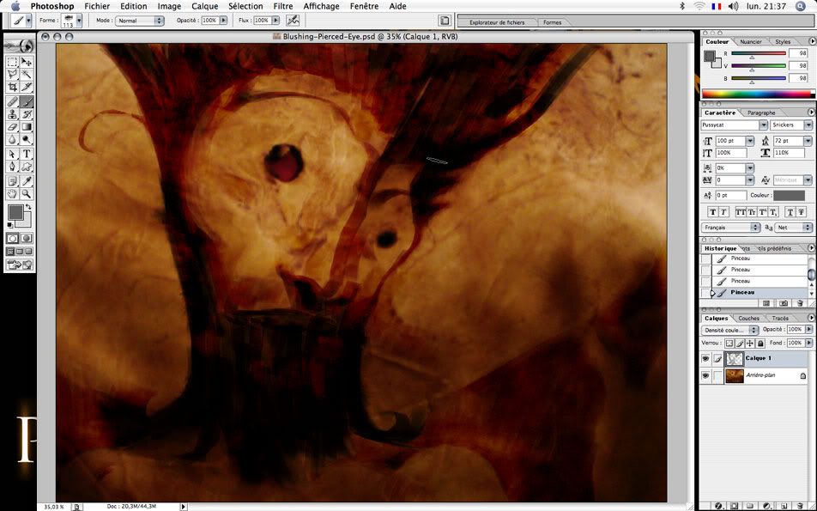The height and width of the screenshot is (511, 817).
Task: Toggle the lock transparent pixels option
Action: pyautogui.click(x=729, y=343)
